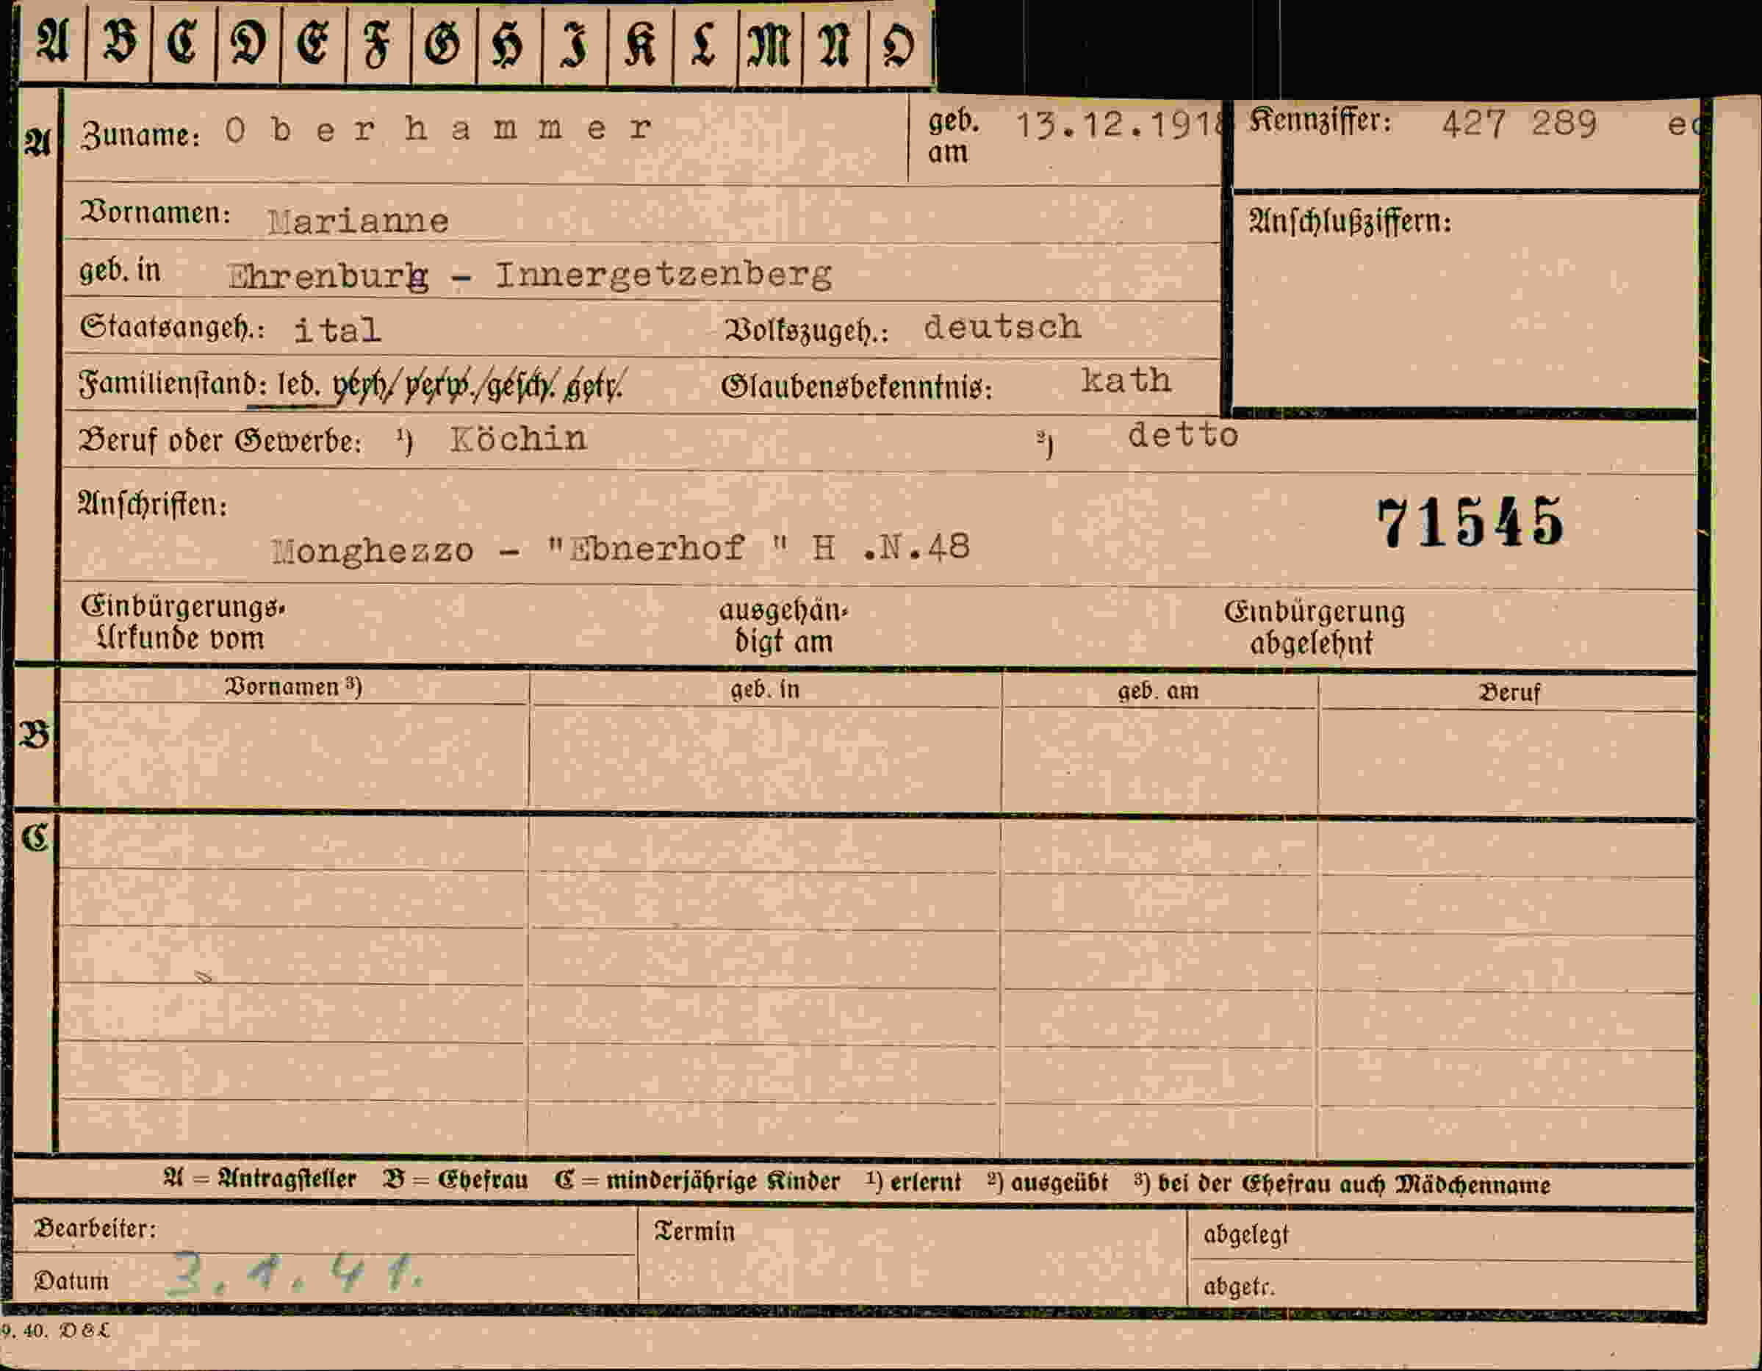Click the "Termin" label
Viewport: 1762px width, 1371px height.
[694, 1231]
